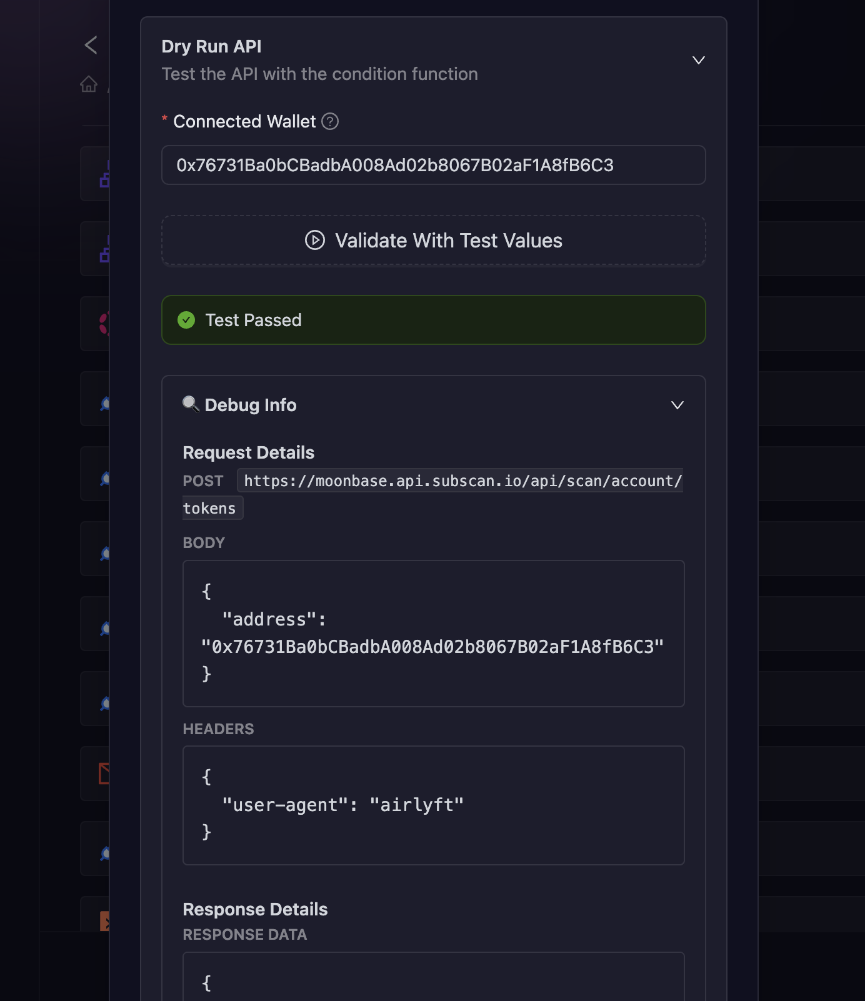Screen dimensions: 865x1001
Task: Go to home via house icon
Action: tap(89, 84)
